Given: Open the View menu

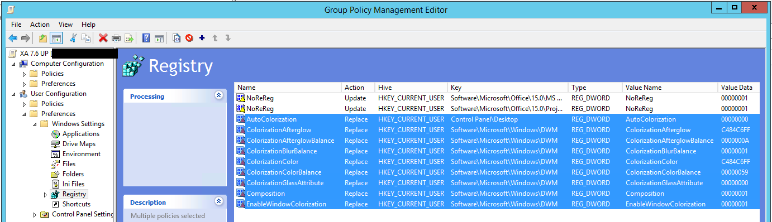Looking at the screenshot, I should pyautogui.click(x=65, y=25).
